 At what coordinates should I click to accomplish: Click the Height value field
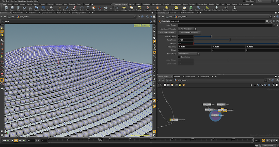[186, 43]
